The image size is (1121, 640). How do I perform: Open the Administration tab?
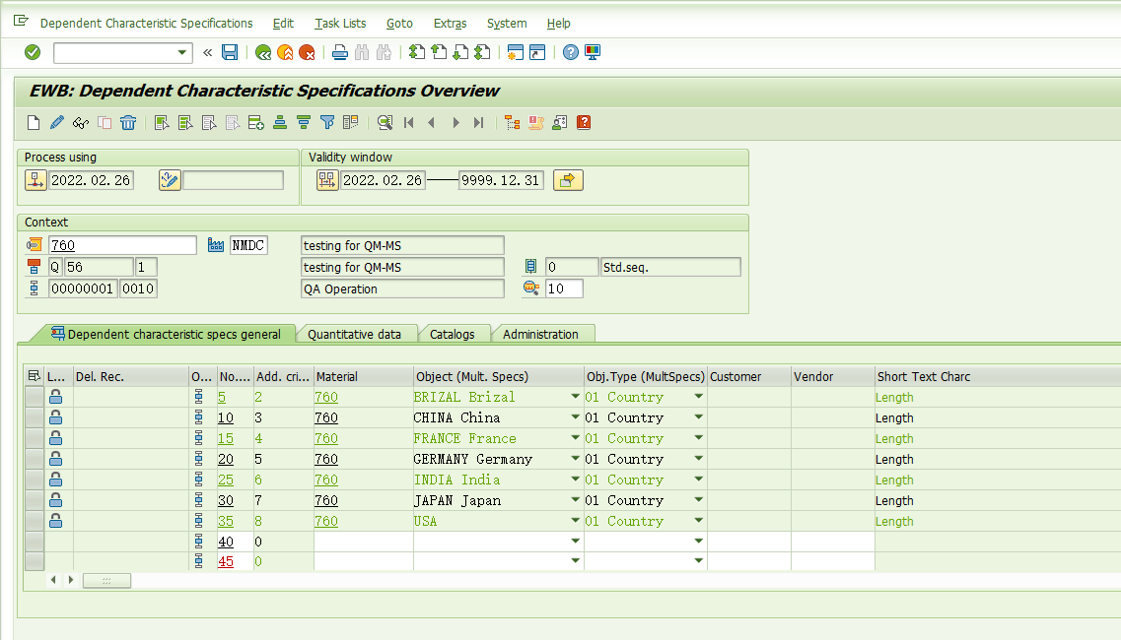point(540,335)
